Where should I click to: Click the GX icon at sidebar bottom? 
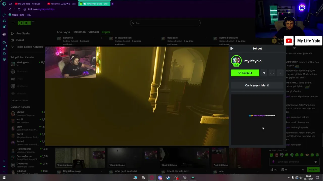tap(4, 166)
